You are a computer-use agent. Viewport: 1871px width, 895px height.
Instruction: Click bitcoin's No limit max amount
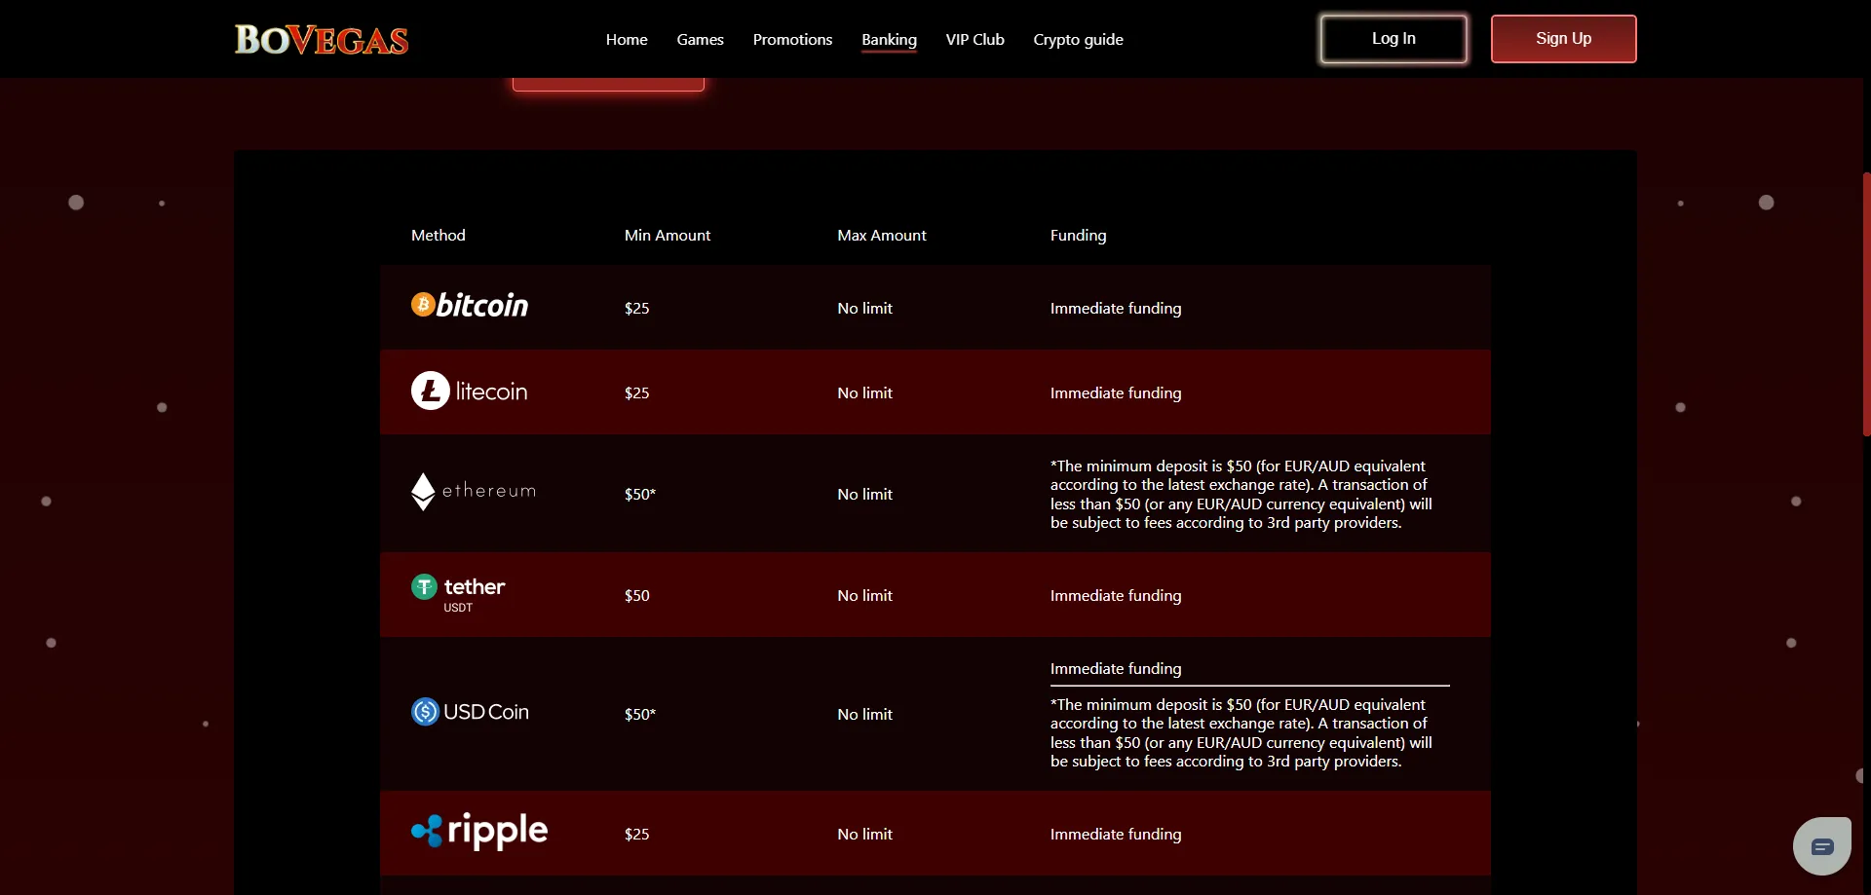pos(865,309)
